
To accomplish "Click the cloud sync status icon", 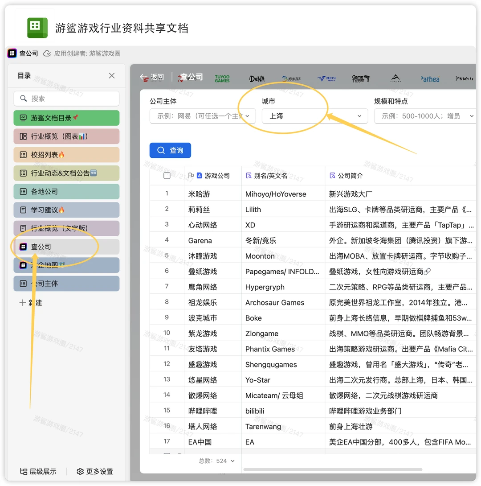I will click(47, 54).
